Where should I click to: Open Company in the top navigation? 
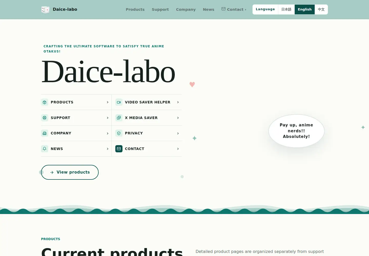pos(186,9)
